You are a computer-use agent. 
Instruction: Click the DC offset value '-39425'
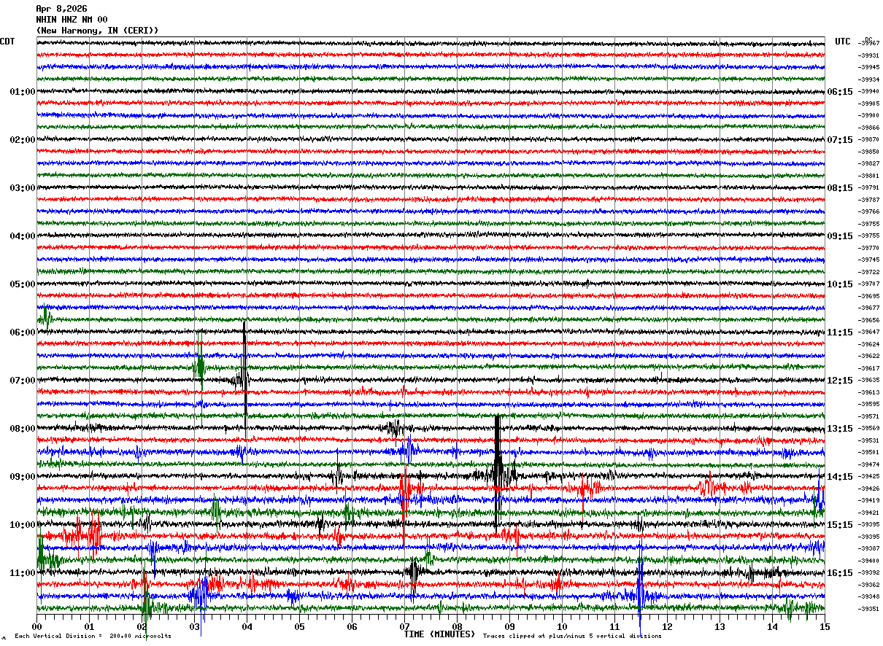[869, 476]
